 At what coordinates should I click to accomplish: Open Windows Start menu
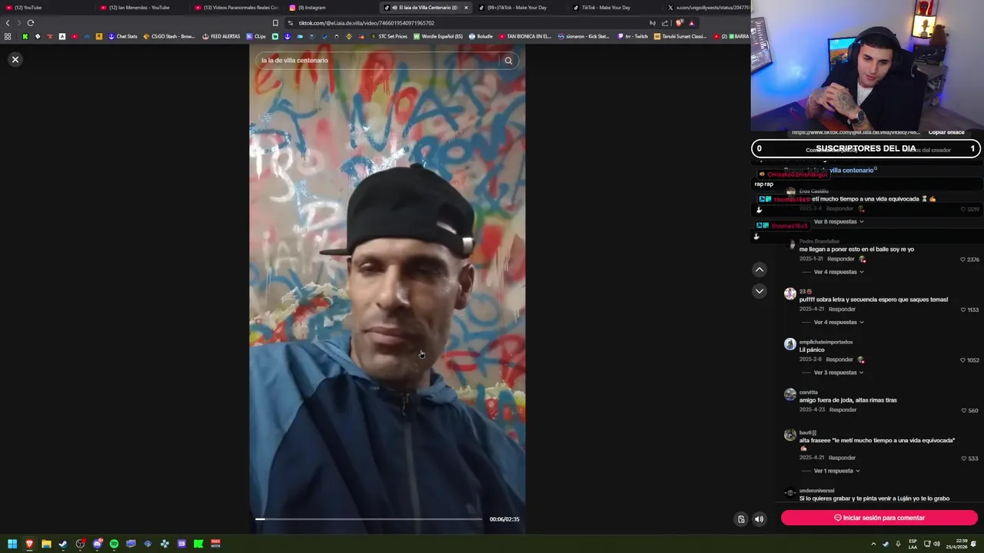point(12,544)
